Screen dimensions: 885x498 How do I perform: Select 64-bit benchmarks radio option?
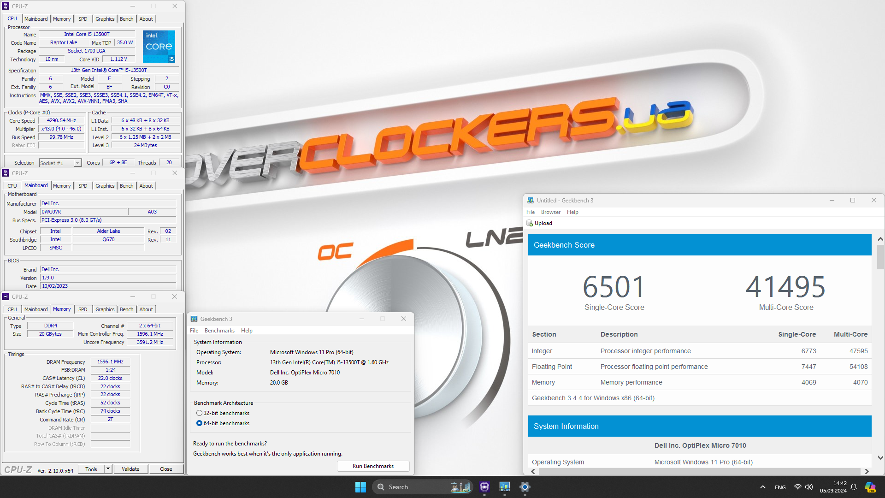coord(199,423)
